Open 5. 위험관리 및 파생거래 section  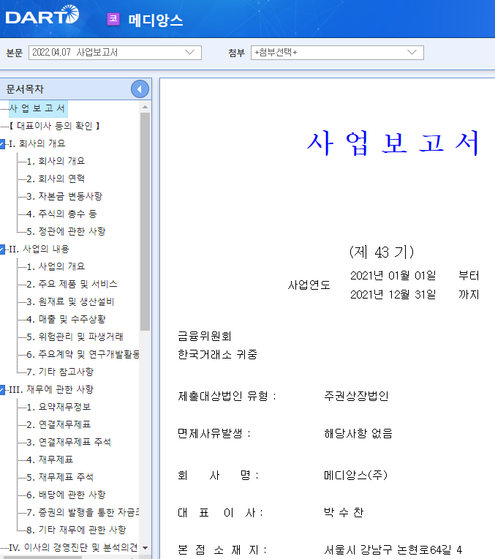pos(75,337)
